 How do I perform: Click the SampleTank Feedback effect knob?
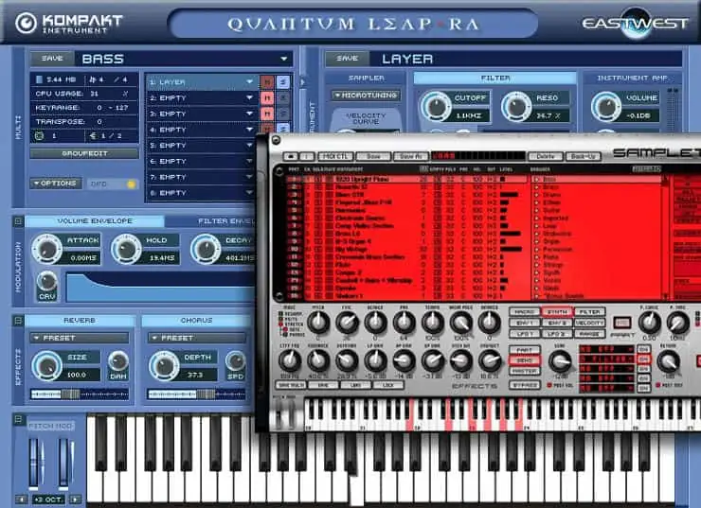[318, 360]
